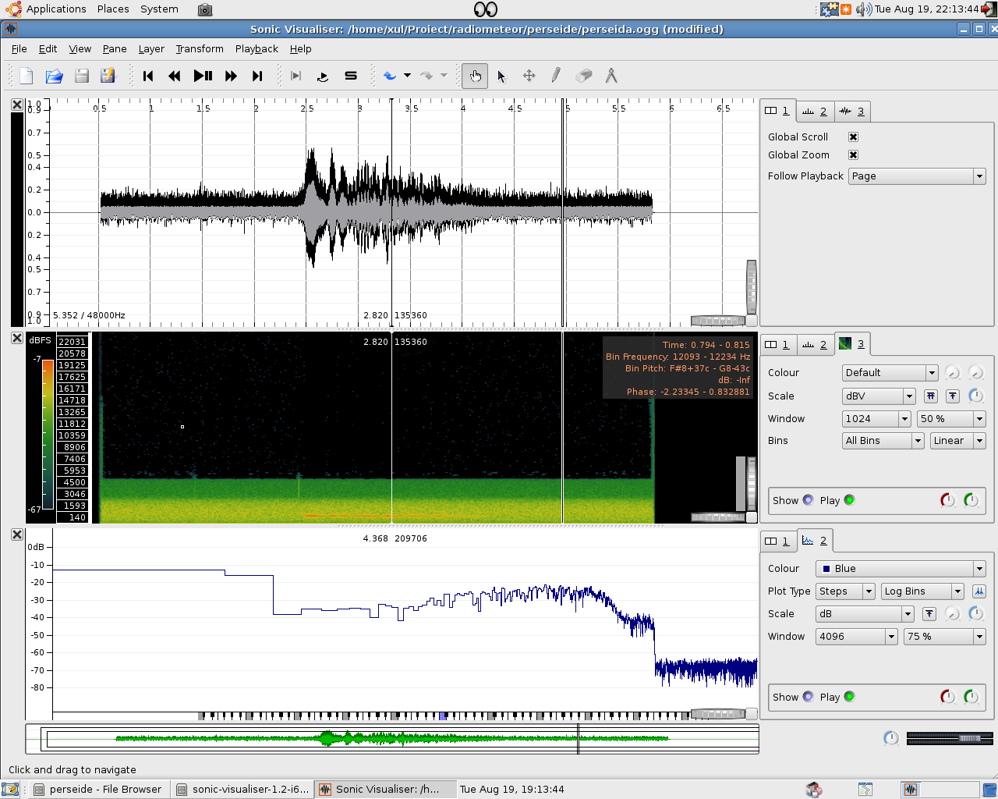Open the Layer menu
The height and width of the screenshot is (799, 998).
[x=151, y=48]
